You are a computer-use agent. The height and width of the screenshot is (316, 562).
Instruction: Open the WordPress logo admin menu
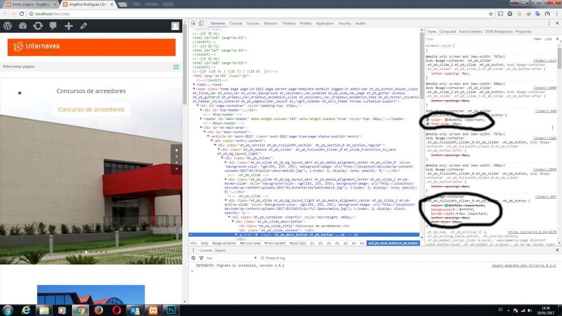pyautogui.click(x=8, y=26)
